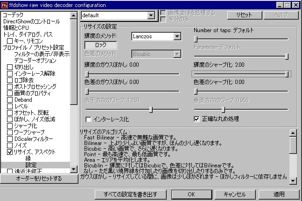Close the ffdshow configuration window
Screen dimensions: 302x201
click(x=295, y=5)
